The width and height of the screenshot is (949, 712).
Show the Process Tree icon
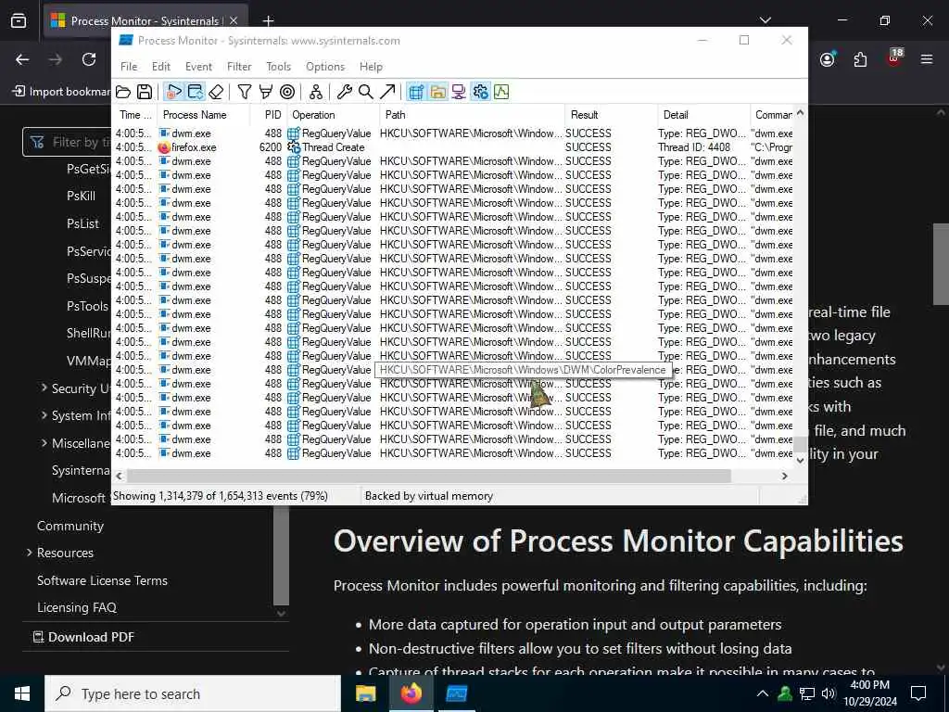coord(316,92)
